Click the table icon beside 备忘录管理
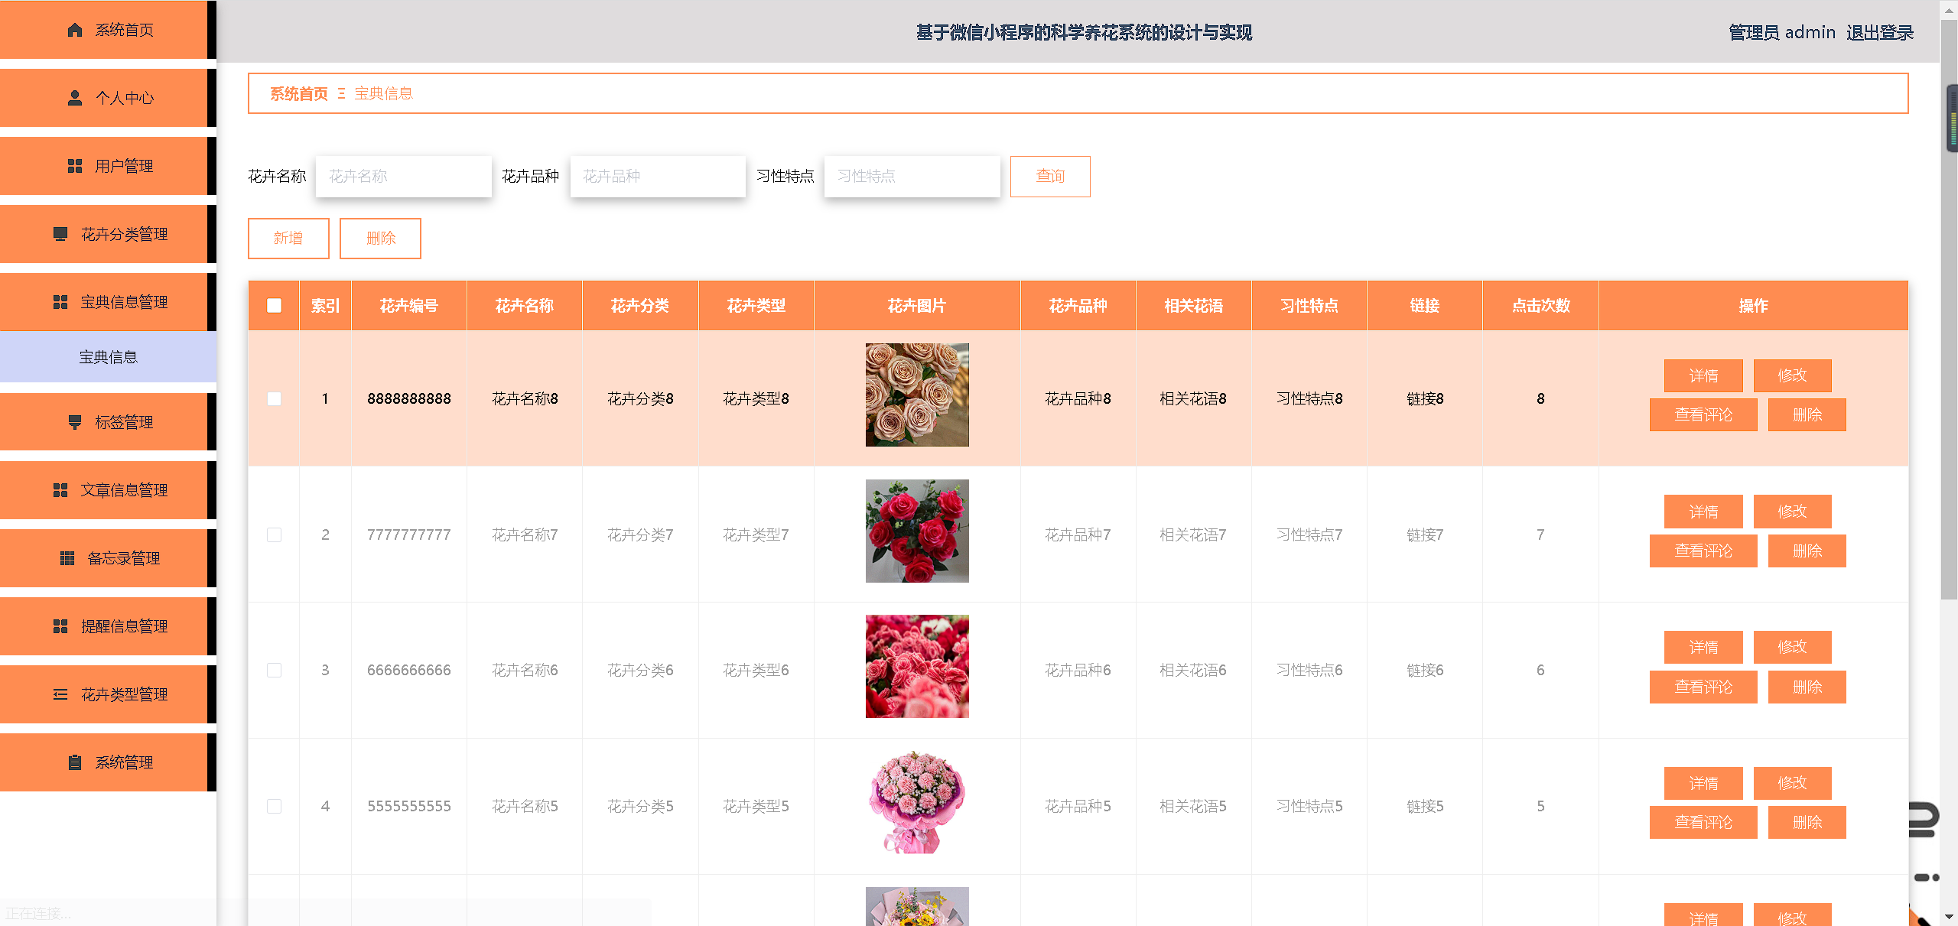Viewport: 1958px width, 926px height. click(67, 558)
